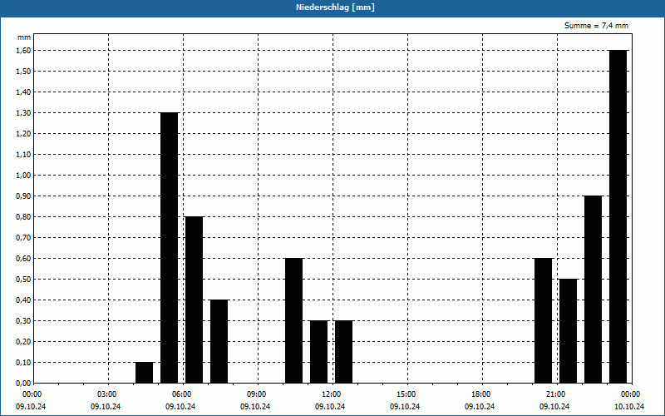Image resolution: width=665 pixels, height=416 pixels.
Task: Click the 0,90 mm bar near 22:30
Action: (593, 290)
